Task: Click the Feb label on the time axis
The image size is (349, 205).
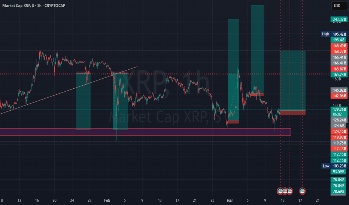Action: click(107, 201)
